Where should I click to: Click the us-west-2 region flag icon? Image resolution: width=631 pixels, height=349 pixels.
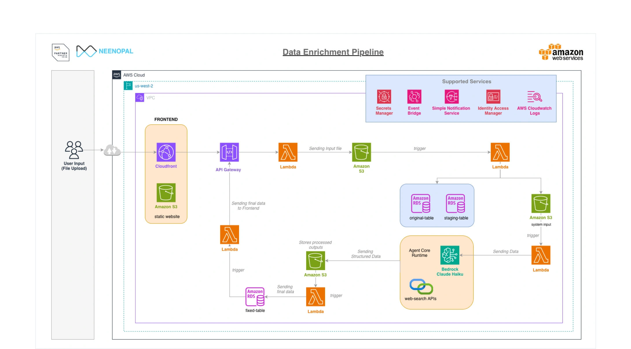click(x=128, y=86)
